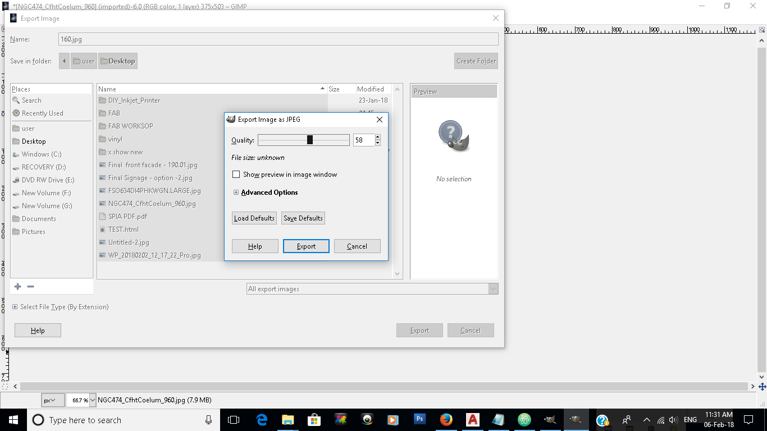Close the Export Image as JPEG dialog
The image size is (767, 431).
380,120
